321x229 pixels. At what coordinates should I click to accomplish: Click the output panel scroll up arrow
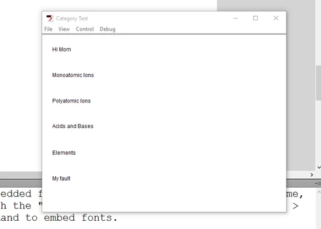click(318, 192)
